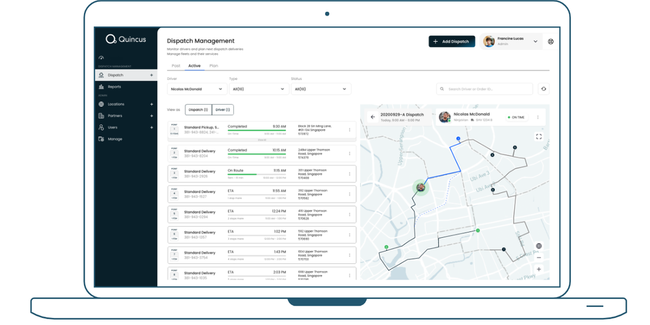
Task: Click the SHV 1234 B vehicle label
Action: 484,120
